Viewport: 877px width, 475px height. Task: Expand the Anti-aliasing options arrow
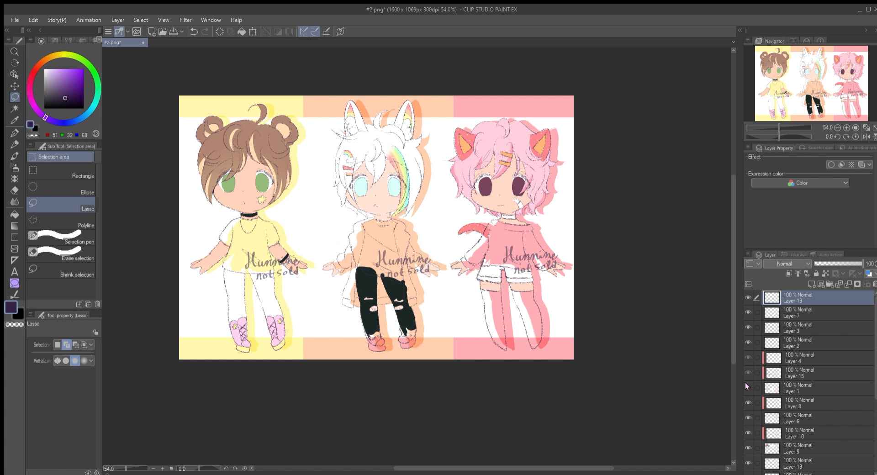pos(91,361)
